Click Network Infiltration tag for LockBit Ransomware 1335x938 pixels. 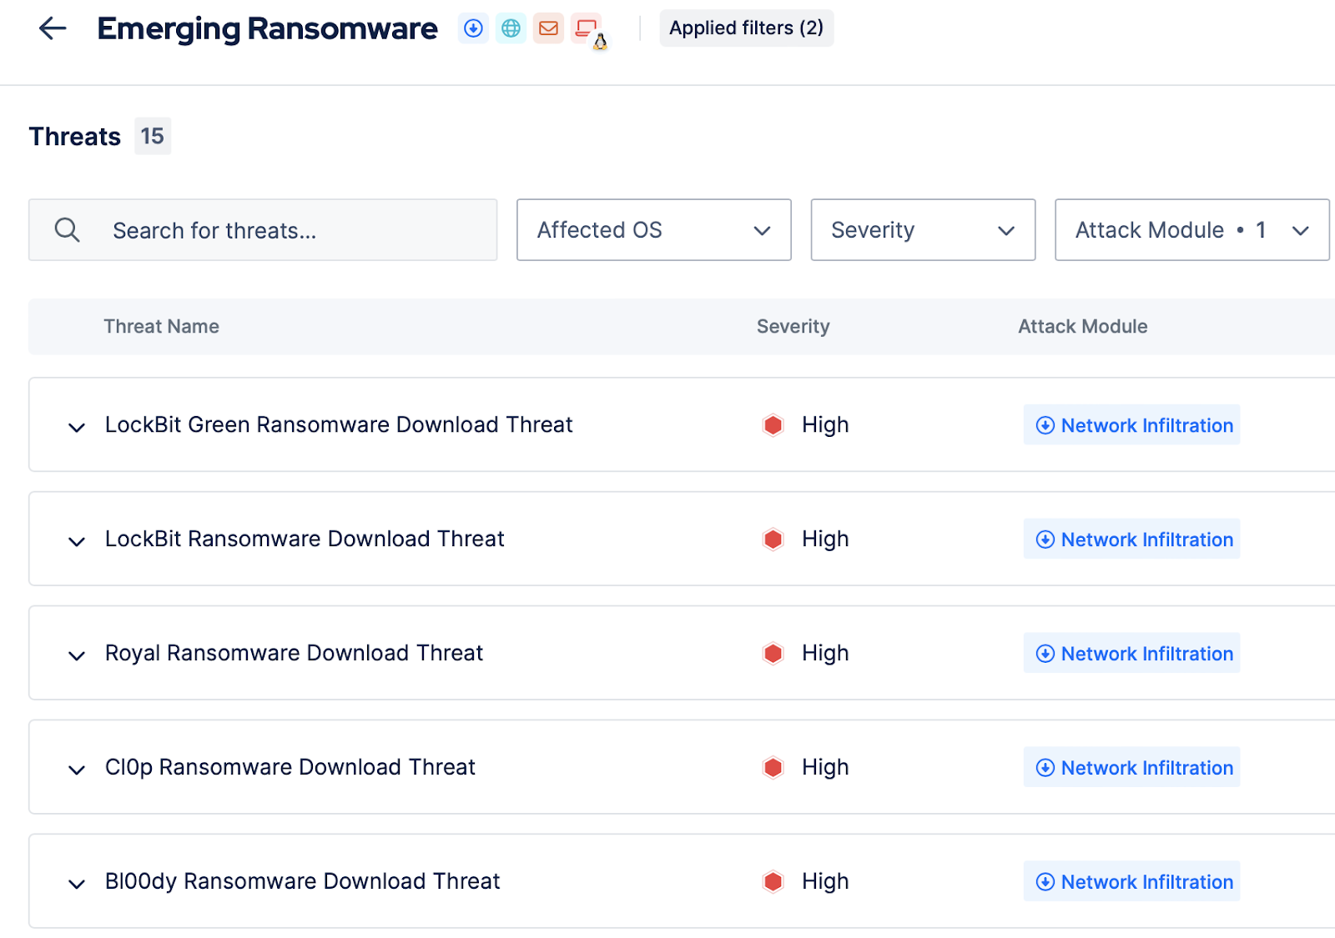click(x=1132, y=539)
